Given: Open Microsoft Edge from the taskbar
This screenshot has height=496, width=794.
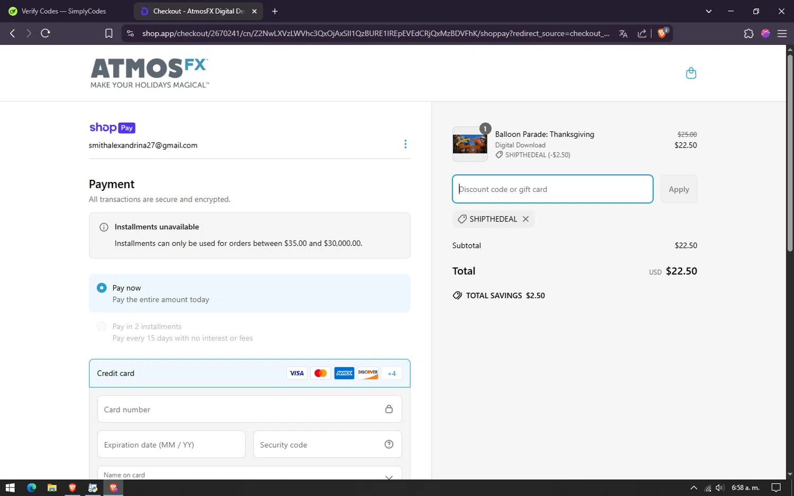Looking at the screenshot, I should pos(31,488).
